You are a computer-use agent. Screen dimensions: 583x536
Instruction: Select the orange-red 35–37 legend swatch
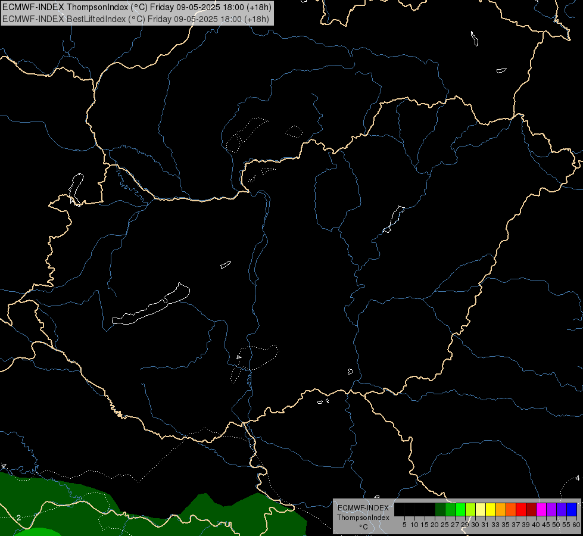click(511, 509)
